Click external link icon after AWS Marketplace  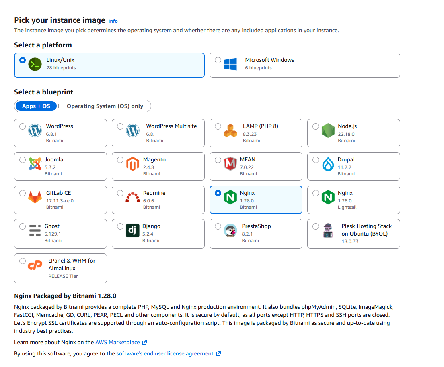click(144, 342)
